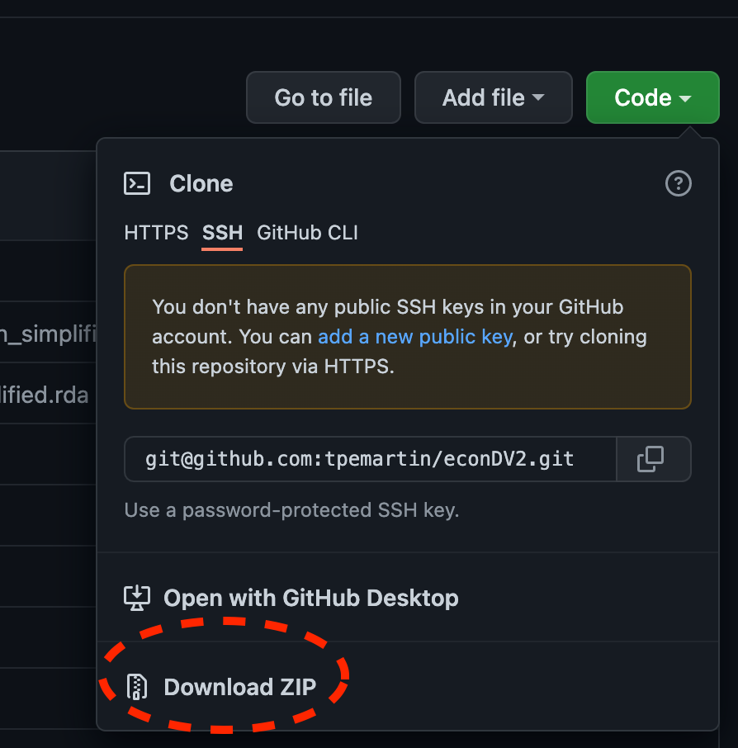Follow the add a new public key link
This screenshot has height=748, width=738.
pyautogui.click(x=415, y=337)
